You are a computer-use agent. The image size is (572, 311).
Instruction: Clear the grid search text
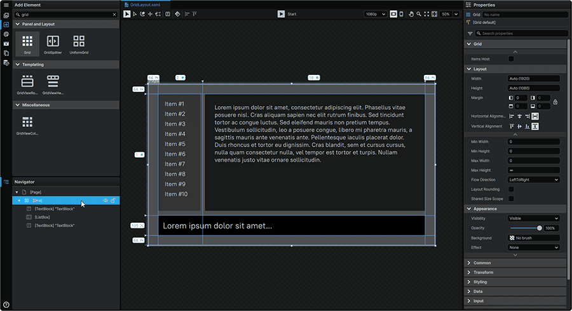tap(114, 15)
